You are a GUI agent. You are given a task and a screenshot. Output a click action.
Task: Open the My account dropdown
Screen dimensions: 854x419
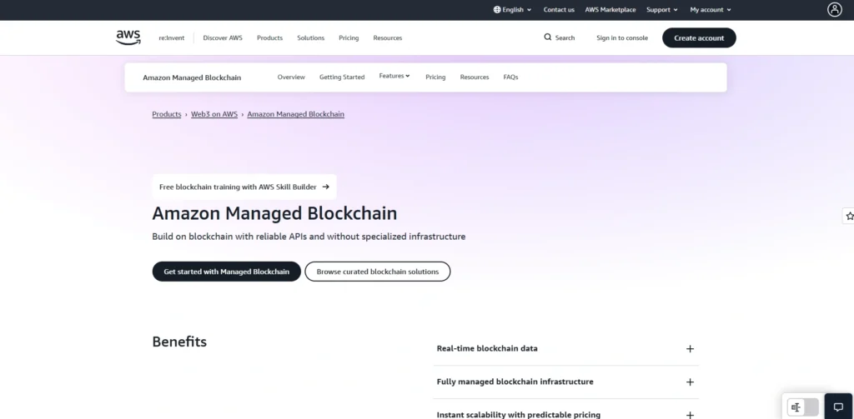tap(711, 10)
